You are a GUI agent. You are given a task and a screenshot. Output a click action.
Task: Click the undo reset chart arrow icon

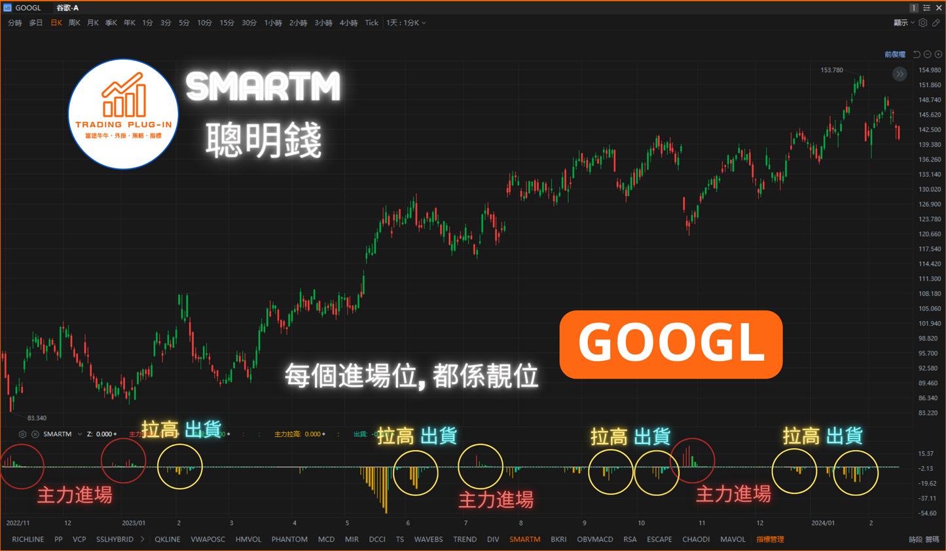(x=917, y=54)
